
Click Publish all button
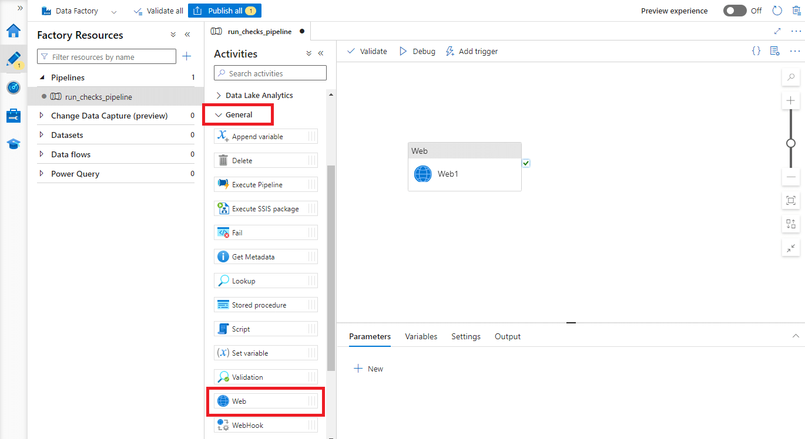pyautogui.click(x=224, y=11)
